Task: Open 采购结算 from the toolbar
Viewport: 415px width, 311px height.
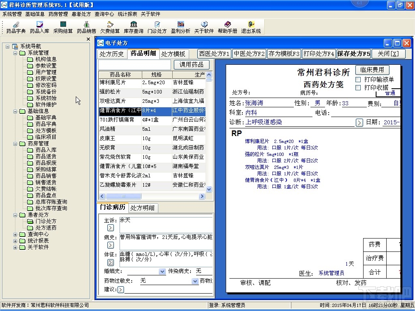Action: click(63, 24)
